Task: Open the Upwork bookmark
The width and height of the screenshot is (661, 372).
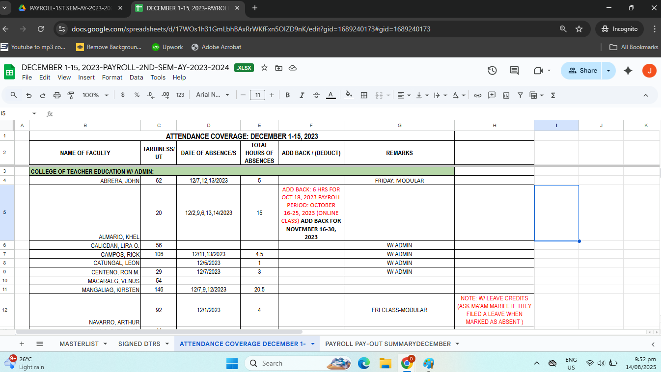Action: pos(167,47)
